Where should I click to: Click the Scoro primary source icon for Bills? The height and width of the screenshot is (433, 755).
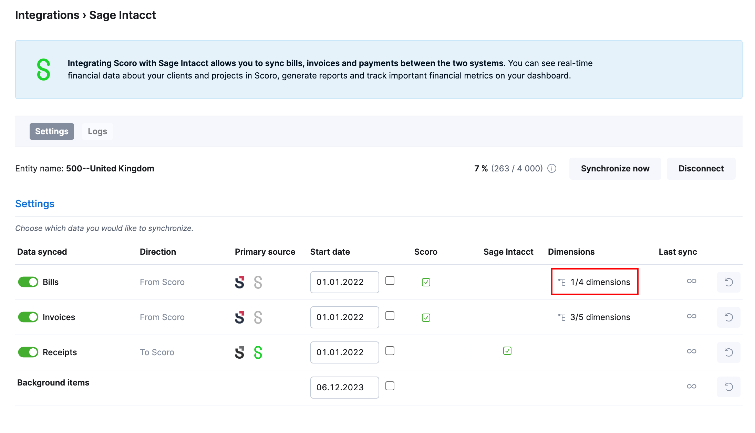coord(239,282)
